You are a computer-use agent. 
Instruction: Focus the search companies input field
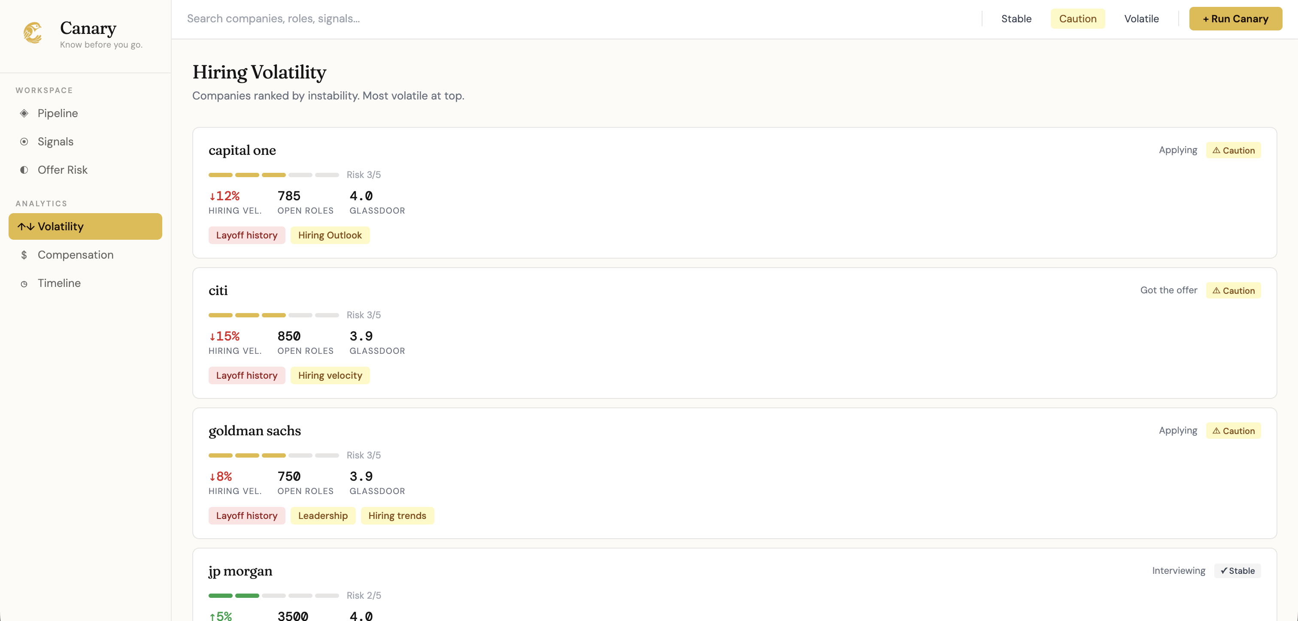(x=579, y=18)
